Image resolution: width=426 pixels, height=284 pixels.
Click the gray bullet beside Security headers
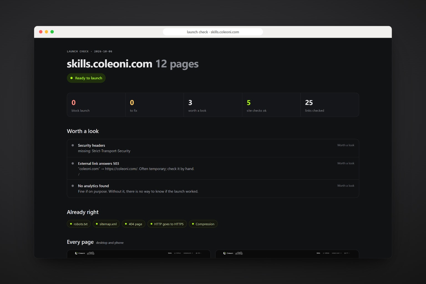coord(73,145)
